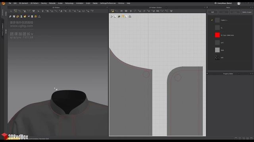Click the yellow ring display icon in 3D window
This screenshot has width=254, height=142.
17,17
